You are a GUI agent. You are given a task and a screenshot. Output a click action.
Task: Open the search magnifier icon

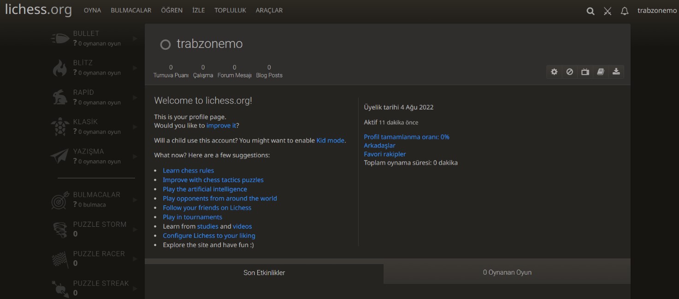(590, 11)
